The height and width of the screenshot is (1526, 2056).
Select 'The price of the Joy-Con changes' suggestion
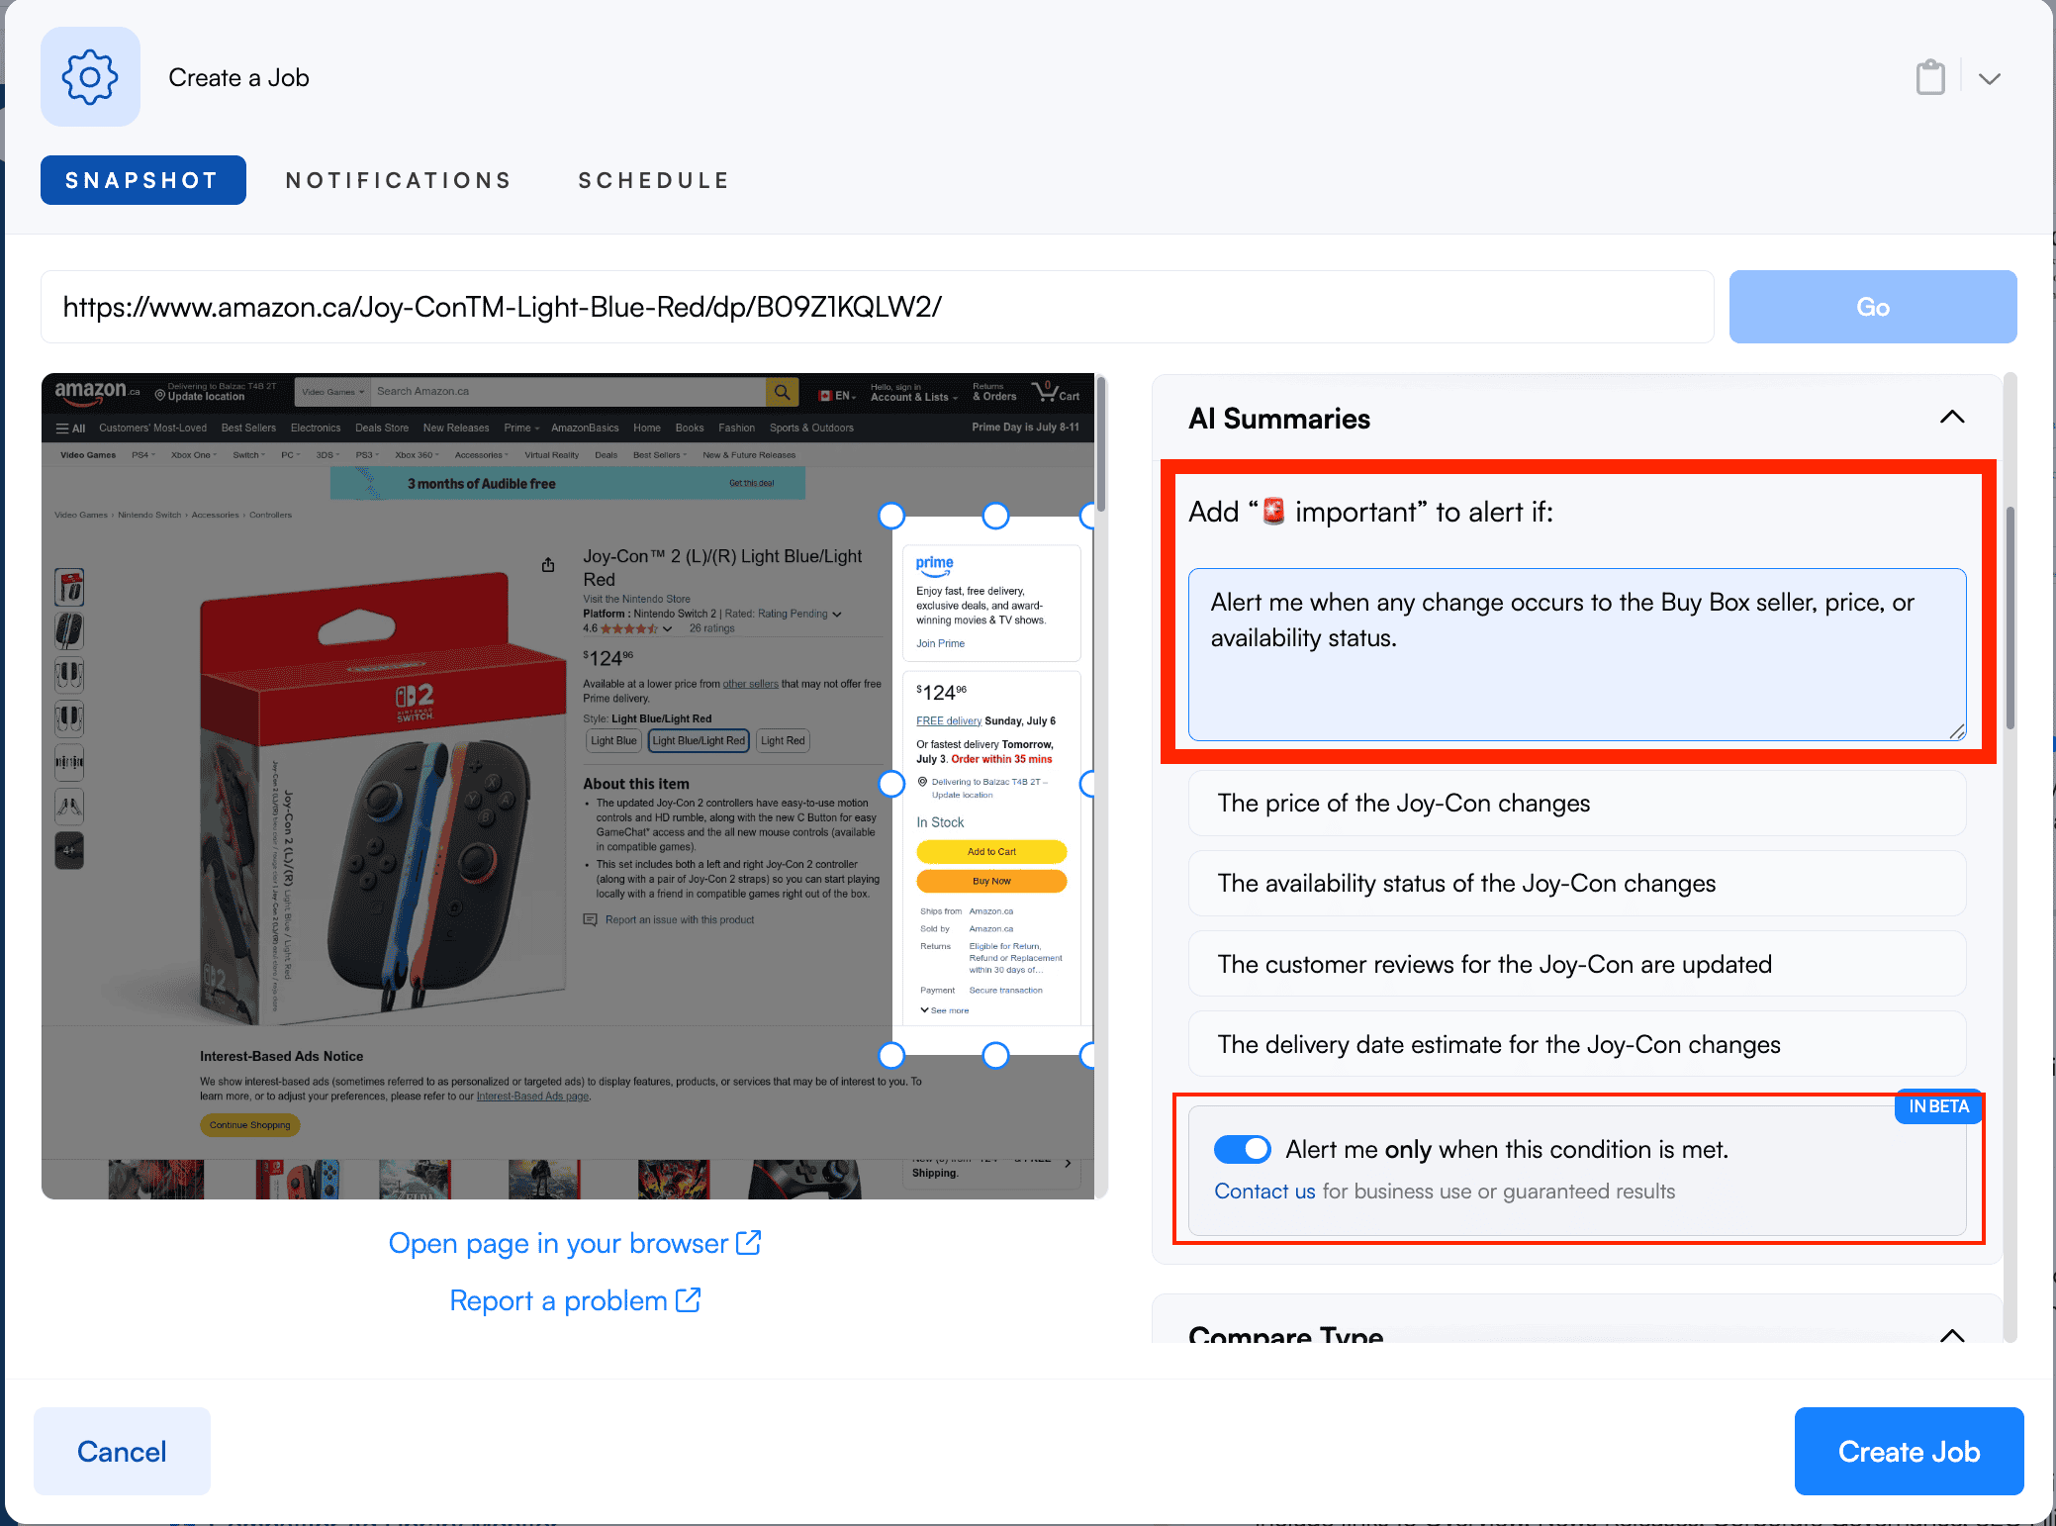[1576, 804]
